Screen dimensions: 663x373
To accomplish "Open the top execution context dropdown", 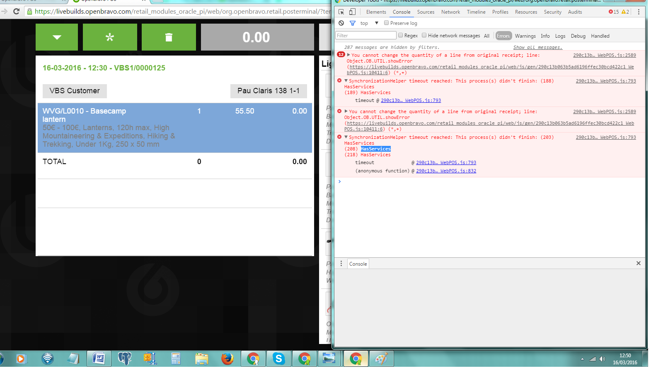I will click(369, 23).
